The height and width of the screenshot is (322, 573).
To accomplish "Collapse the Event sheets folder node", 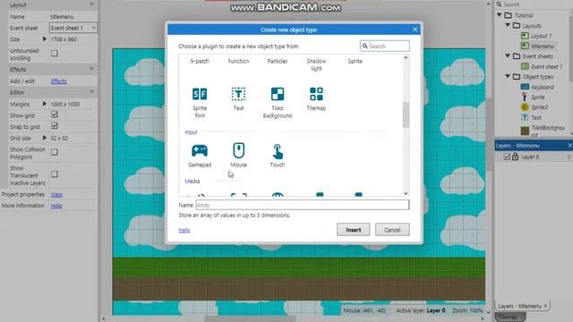I will [508, 55].
